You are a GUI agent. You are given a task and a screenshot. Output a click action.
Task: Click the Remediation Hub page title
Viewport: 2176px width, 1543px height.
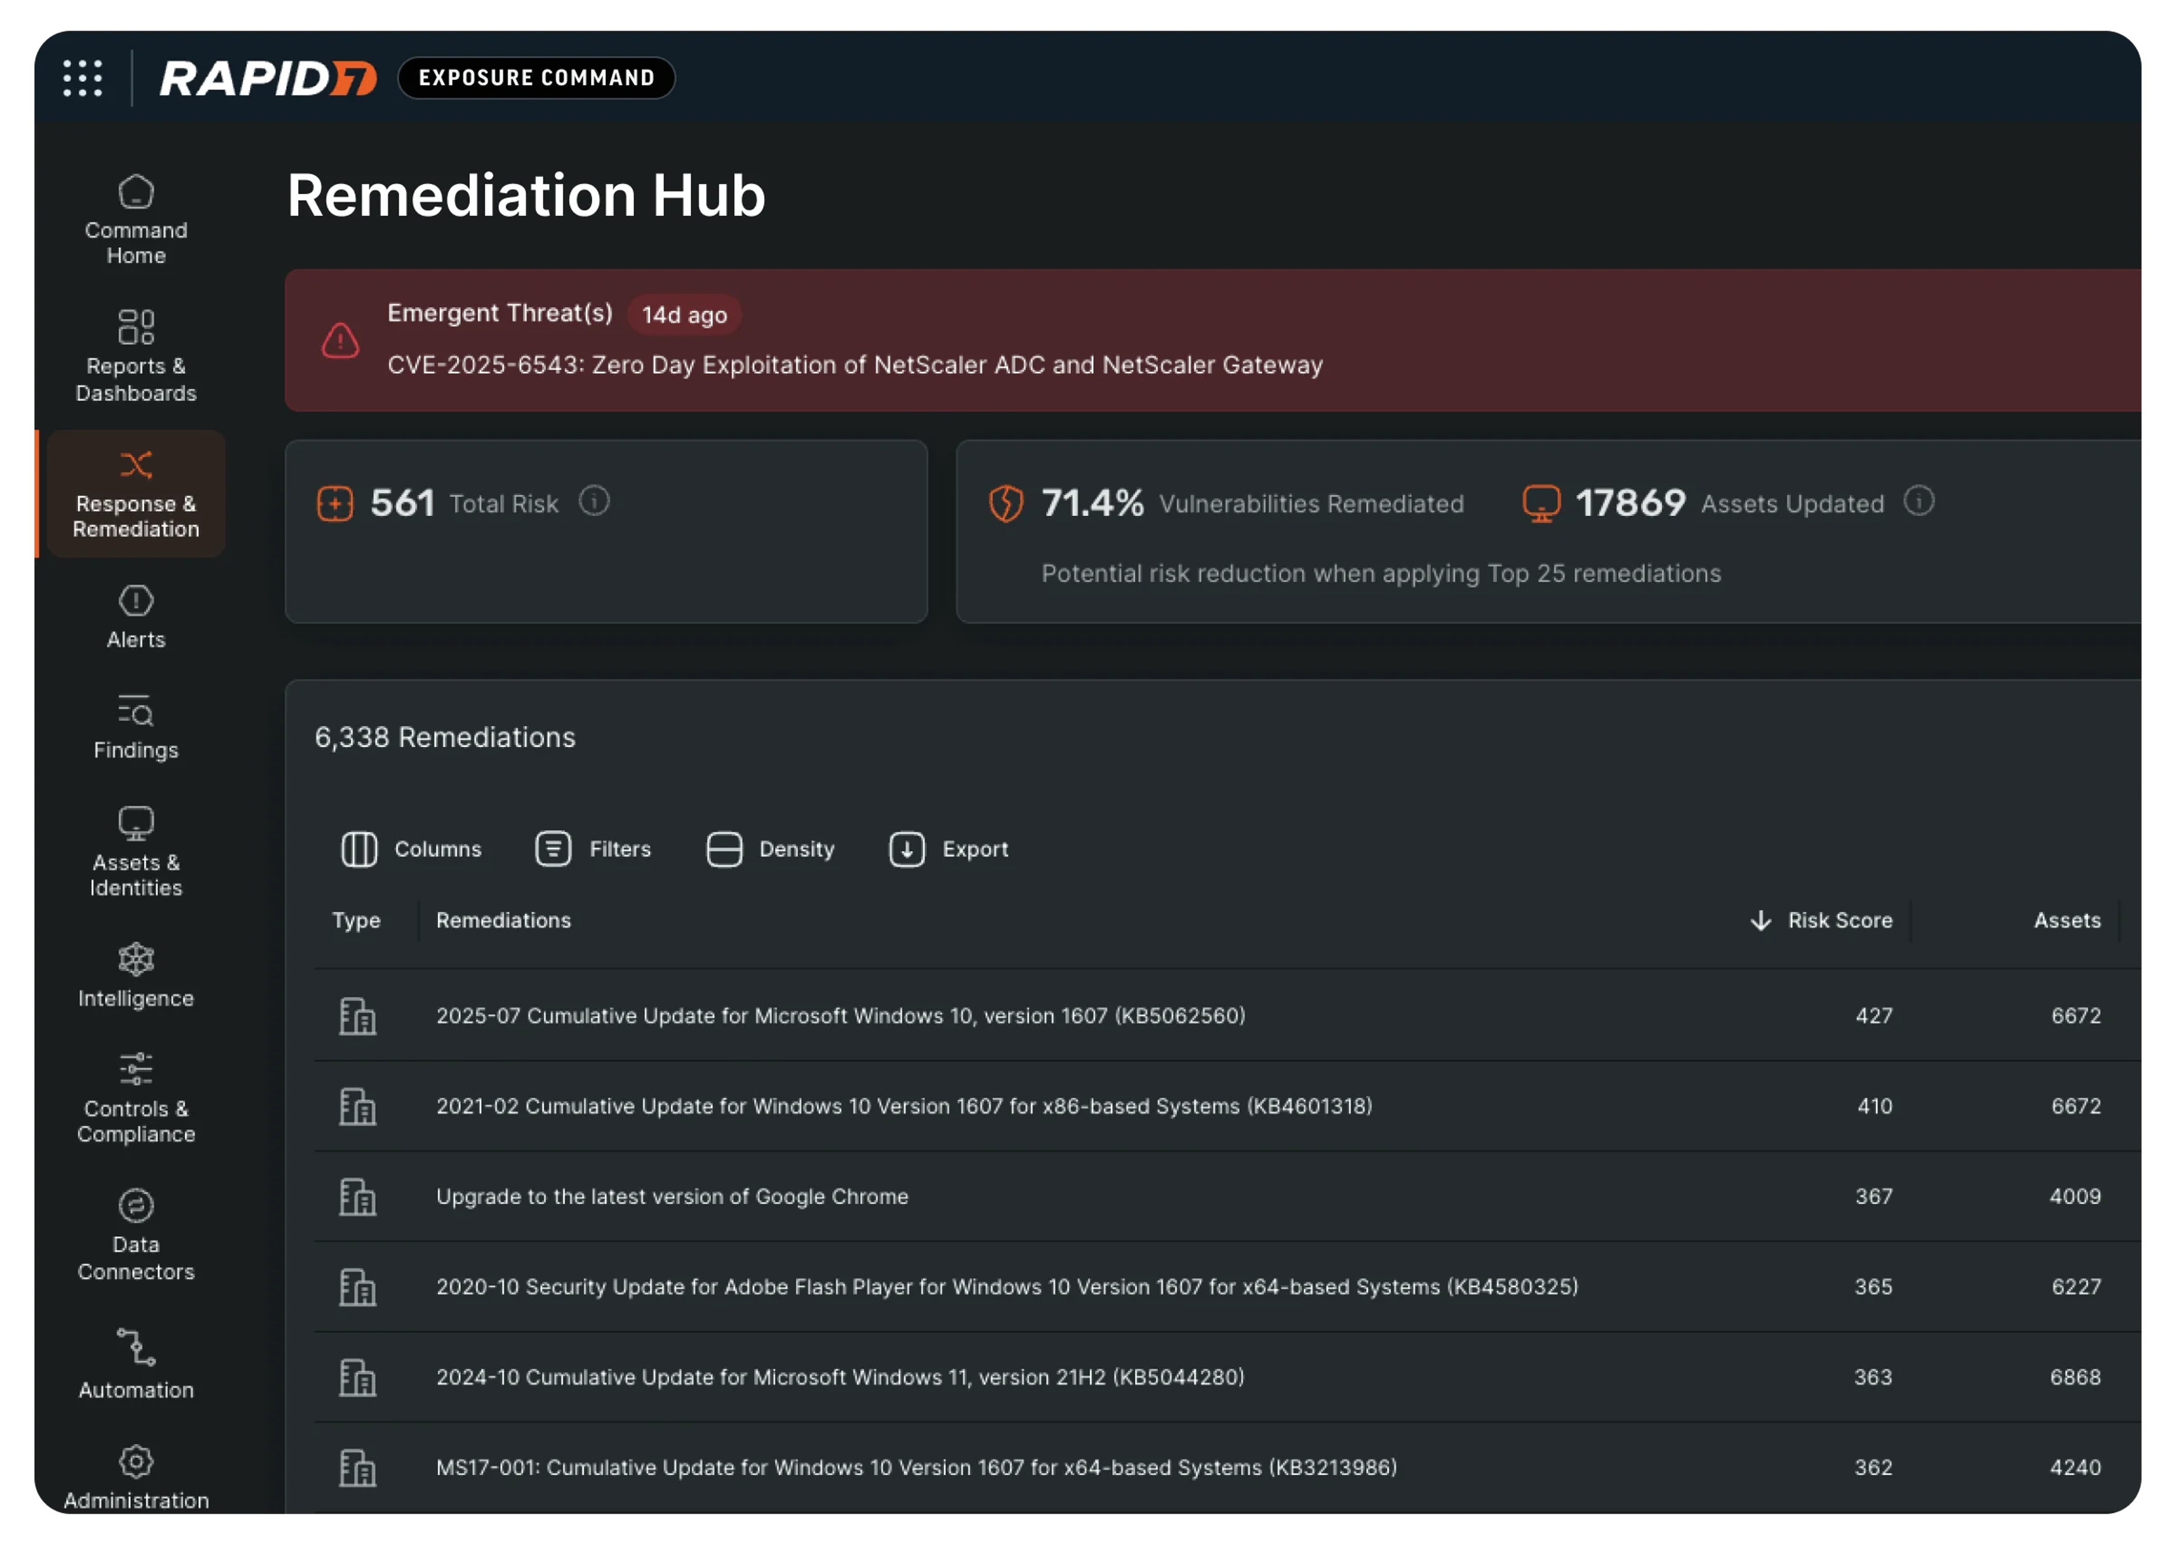[525, 195]
